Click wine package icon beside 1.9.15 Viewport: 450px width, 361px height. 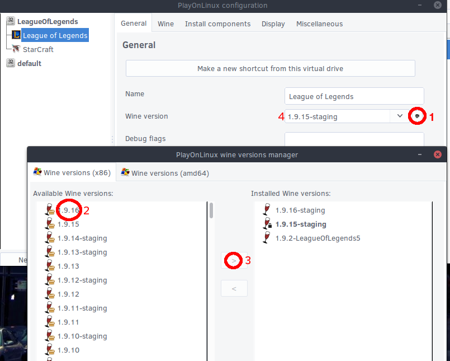coord(50,223)
